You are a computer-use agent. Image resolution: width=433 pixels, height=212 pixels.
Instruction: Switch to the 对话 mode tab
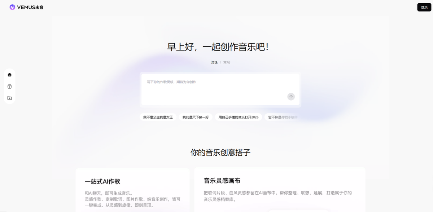click(x=214, y=62)
